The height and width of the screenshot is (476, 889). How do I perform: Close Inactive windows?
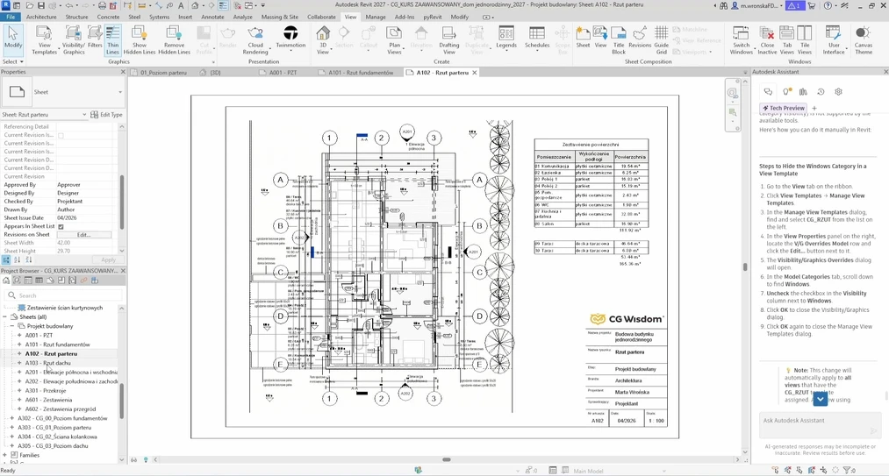click(x=767, y=39)
